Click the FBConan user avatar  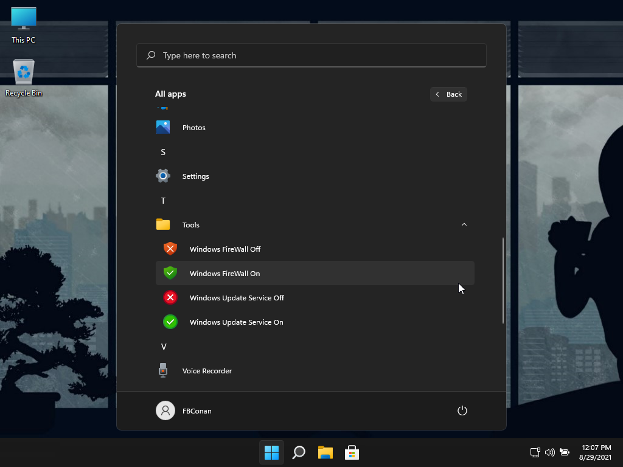tap(165, 410)
